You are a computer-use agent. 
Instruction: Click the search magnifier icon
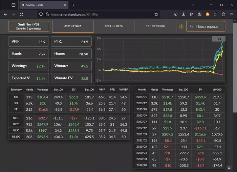192,26
